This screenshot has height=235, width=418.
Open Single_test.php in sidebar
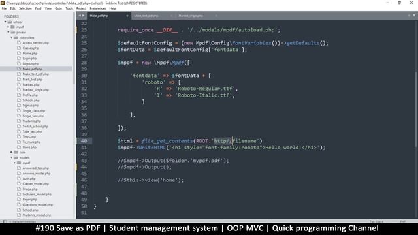pyautogui.click(x=33, y=116)
